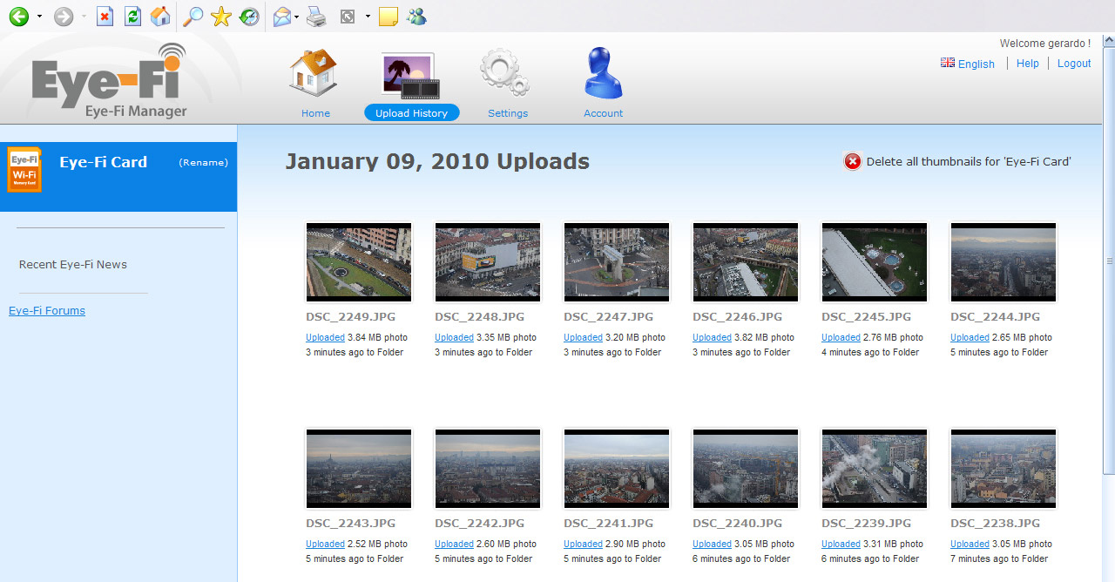Click the Settings gears icon
Viewport: 1115px width, 582px height.
tap(505, 73)
